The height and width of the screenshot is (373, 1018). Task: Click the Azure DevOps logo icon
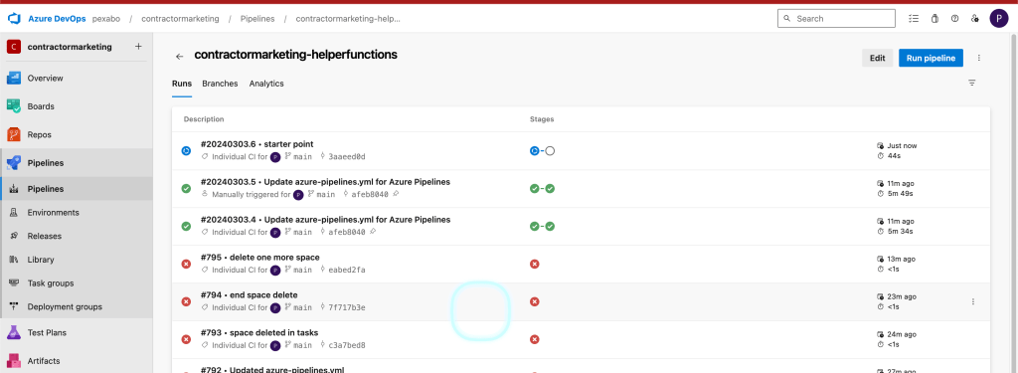pyautogui.click(x=14, y=18)
